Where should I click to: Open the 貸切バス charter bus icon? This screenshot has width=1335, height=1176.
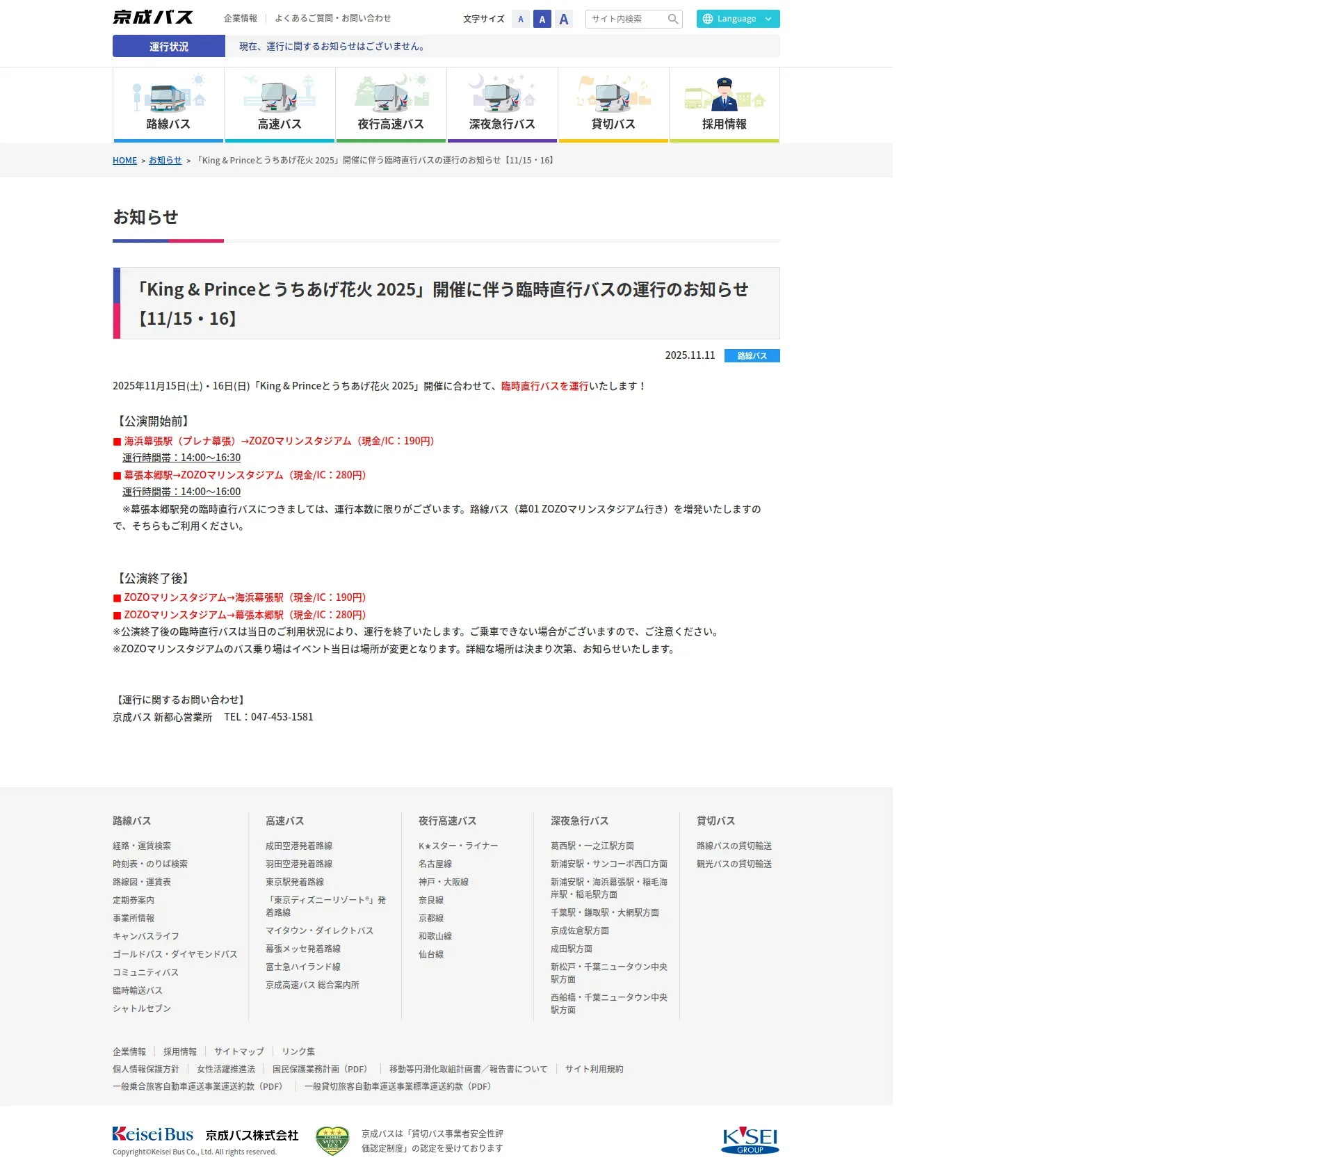[x=613, y=97]
